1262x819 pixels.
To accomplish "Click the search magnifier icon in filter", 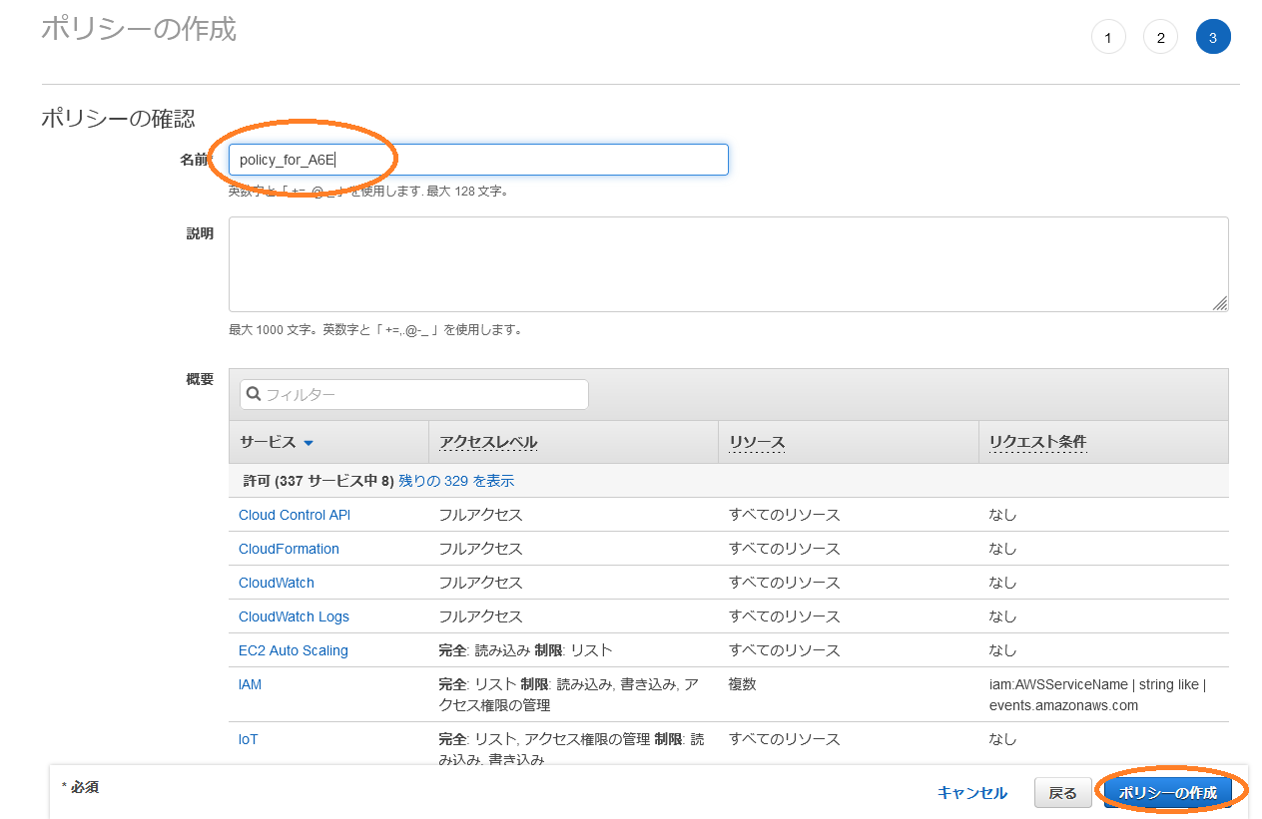I will (254, 394).
